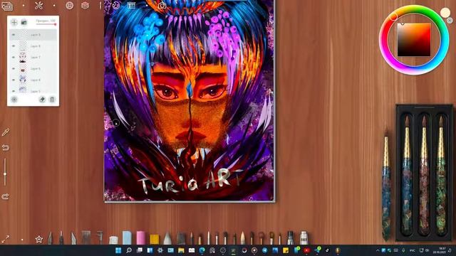456x256 pixels.
Task: Select the Layer 7 row
Action: coord(33,58)
